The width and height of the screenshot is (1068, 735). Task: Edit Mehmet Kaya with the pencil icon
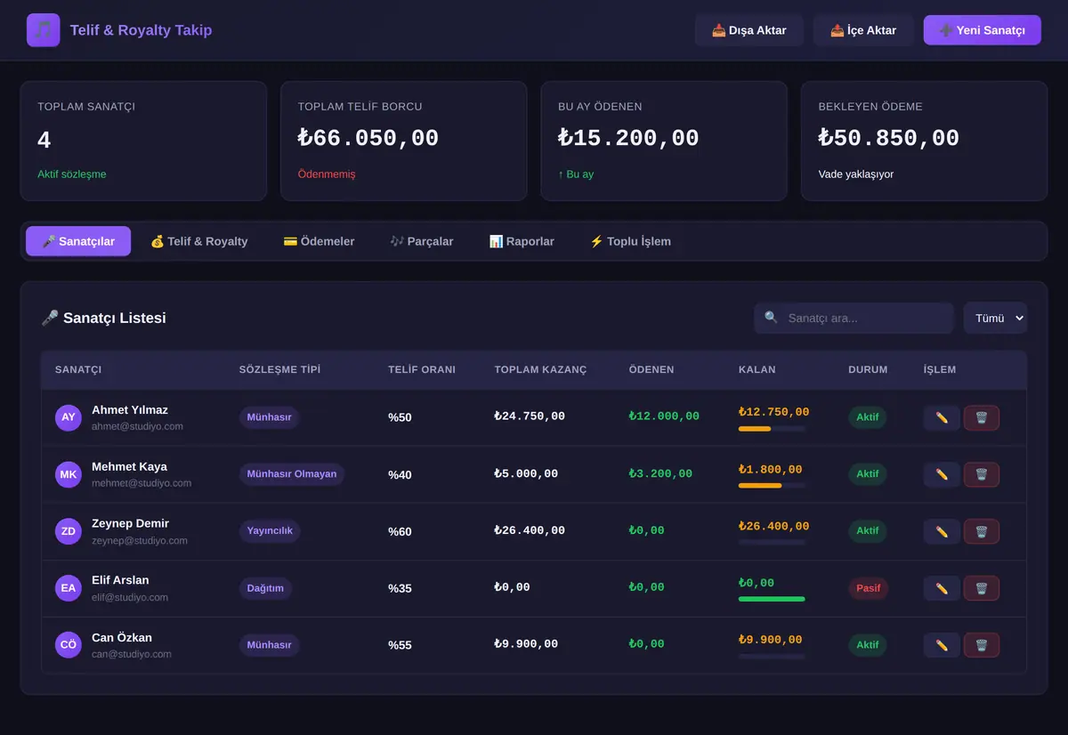coord(942,474)
